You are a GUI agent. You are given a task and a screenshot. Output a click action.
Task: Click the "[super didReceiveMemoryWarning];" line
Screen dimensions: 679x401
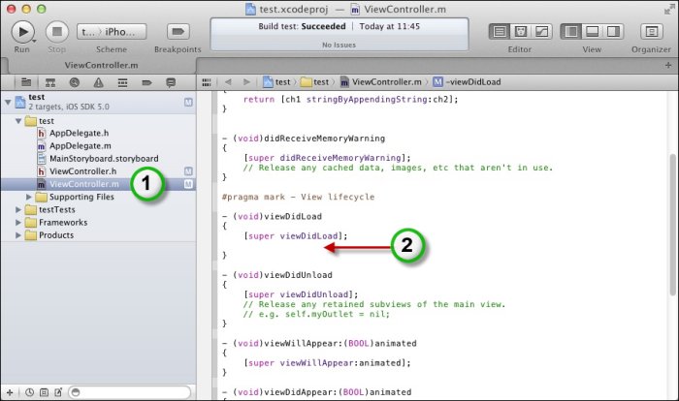click(x=327, y=158)
